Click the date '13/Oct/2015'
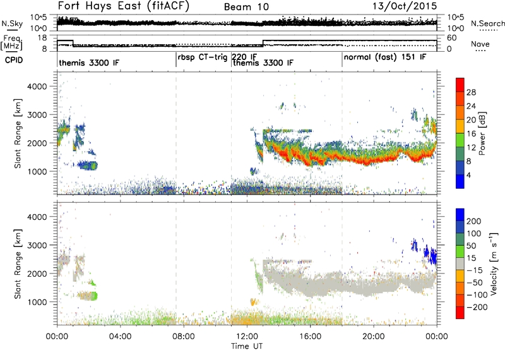505x350 pixels. click(405, 6)
